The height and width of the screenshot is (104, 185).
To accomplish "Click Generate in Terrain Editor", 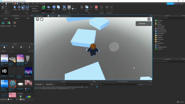I will click(x=3, y=24).
